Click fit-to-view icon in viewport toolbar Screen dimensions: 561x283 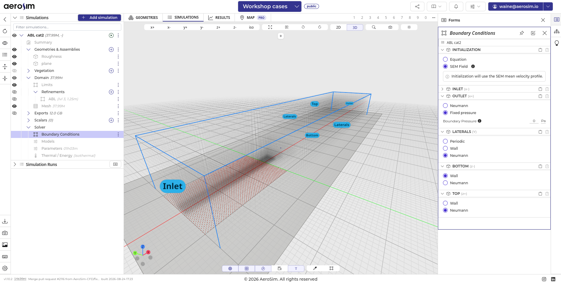(270, 27)
